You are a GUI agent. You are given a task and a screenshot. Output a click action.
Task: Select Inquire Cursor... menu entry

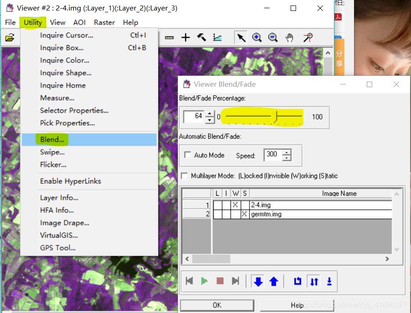[89, 35]
